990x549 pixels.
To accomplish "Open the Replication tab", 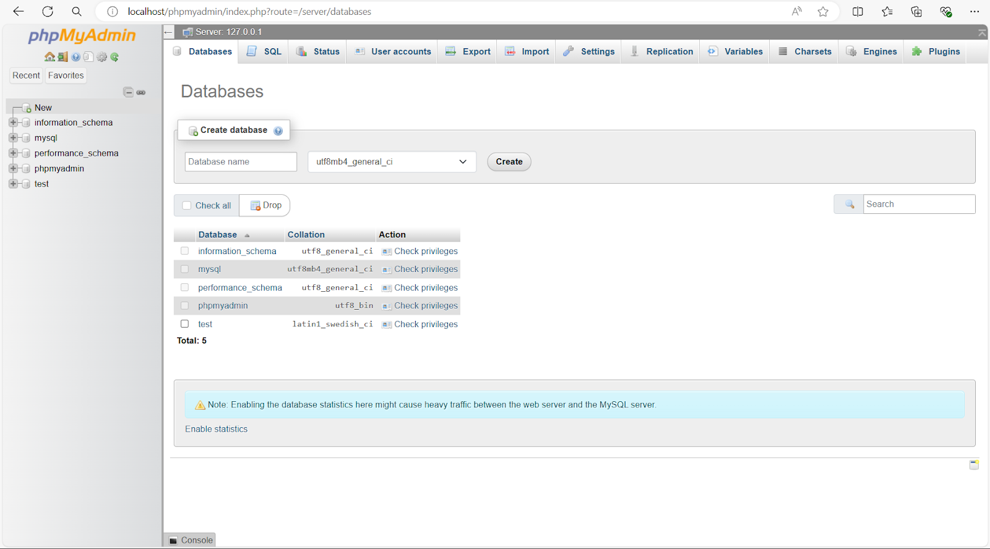I will click(x=661, y=52).
